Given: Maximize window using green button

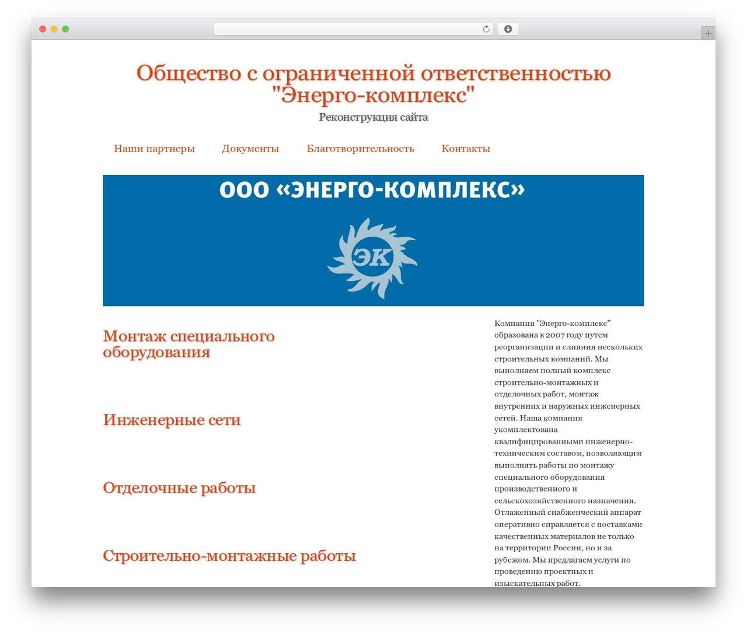Looking at the screenshot, I should [65, 29].
